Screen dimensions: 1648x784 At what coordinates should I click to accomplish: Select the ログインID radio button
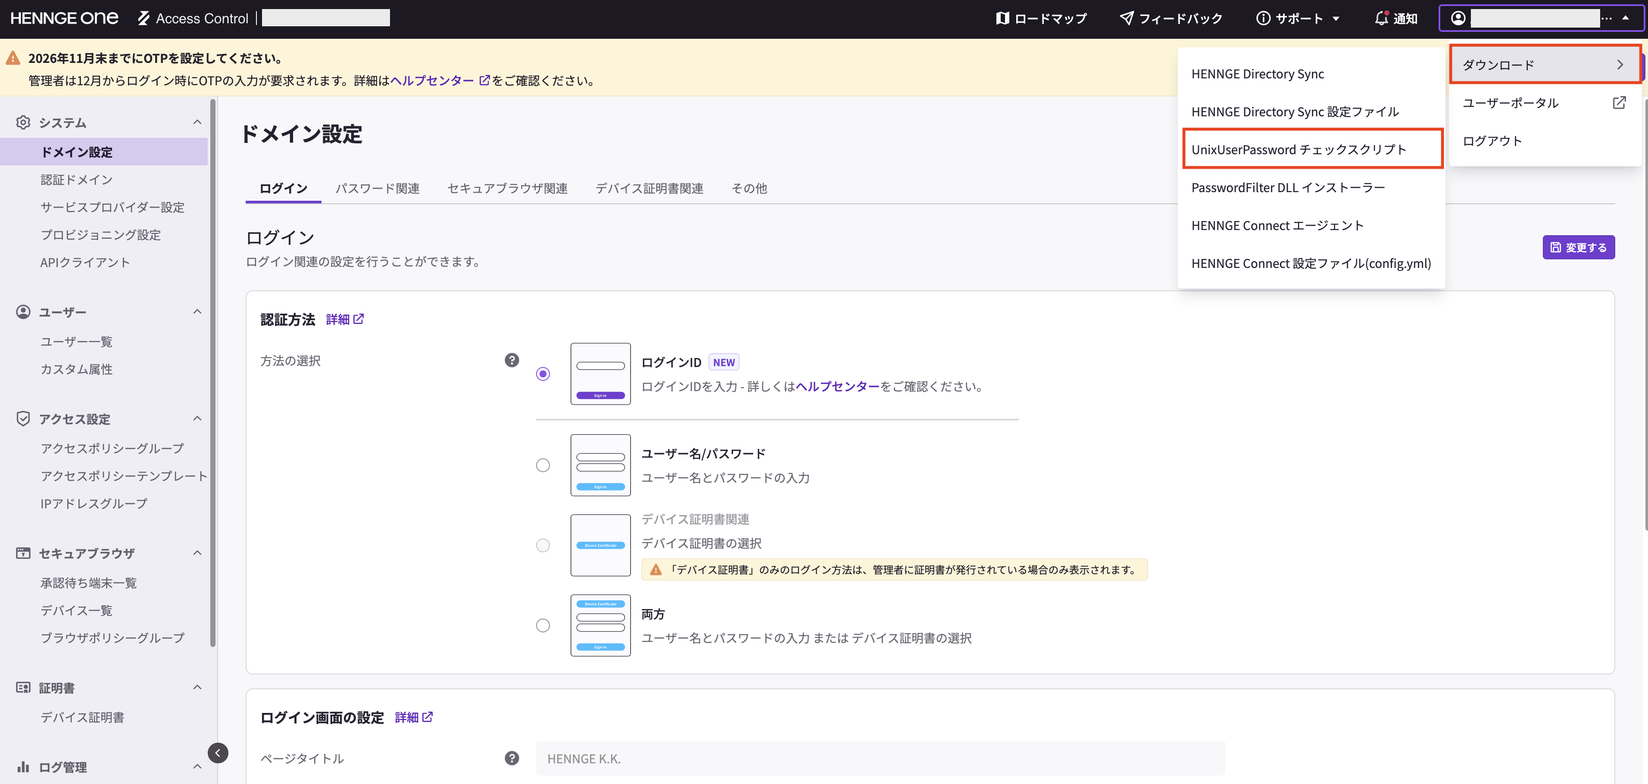tap(543, 373)
